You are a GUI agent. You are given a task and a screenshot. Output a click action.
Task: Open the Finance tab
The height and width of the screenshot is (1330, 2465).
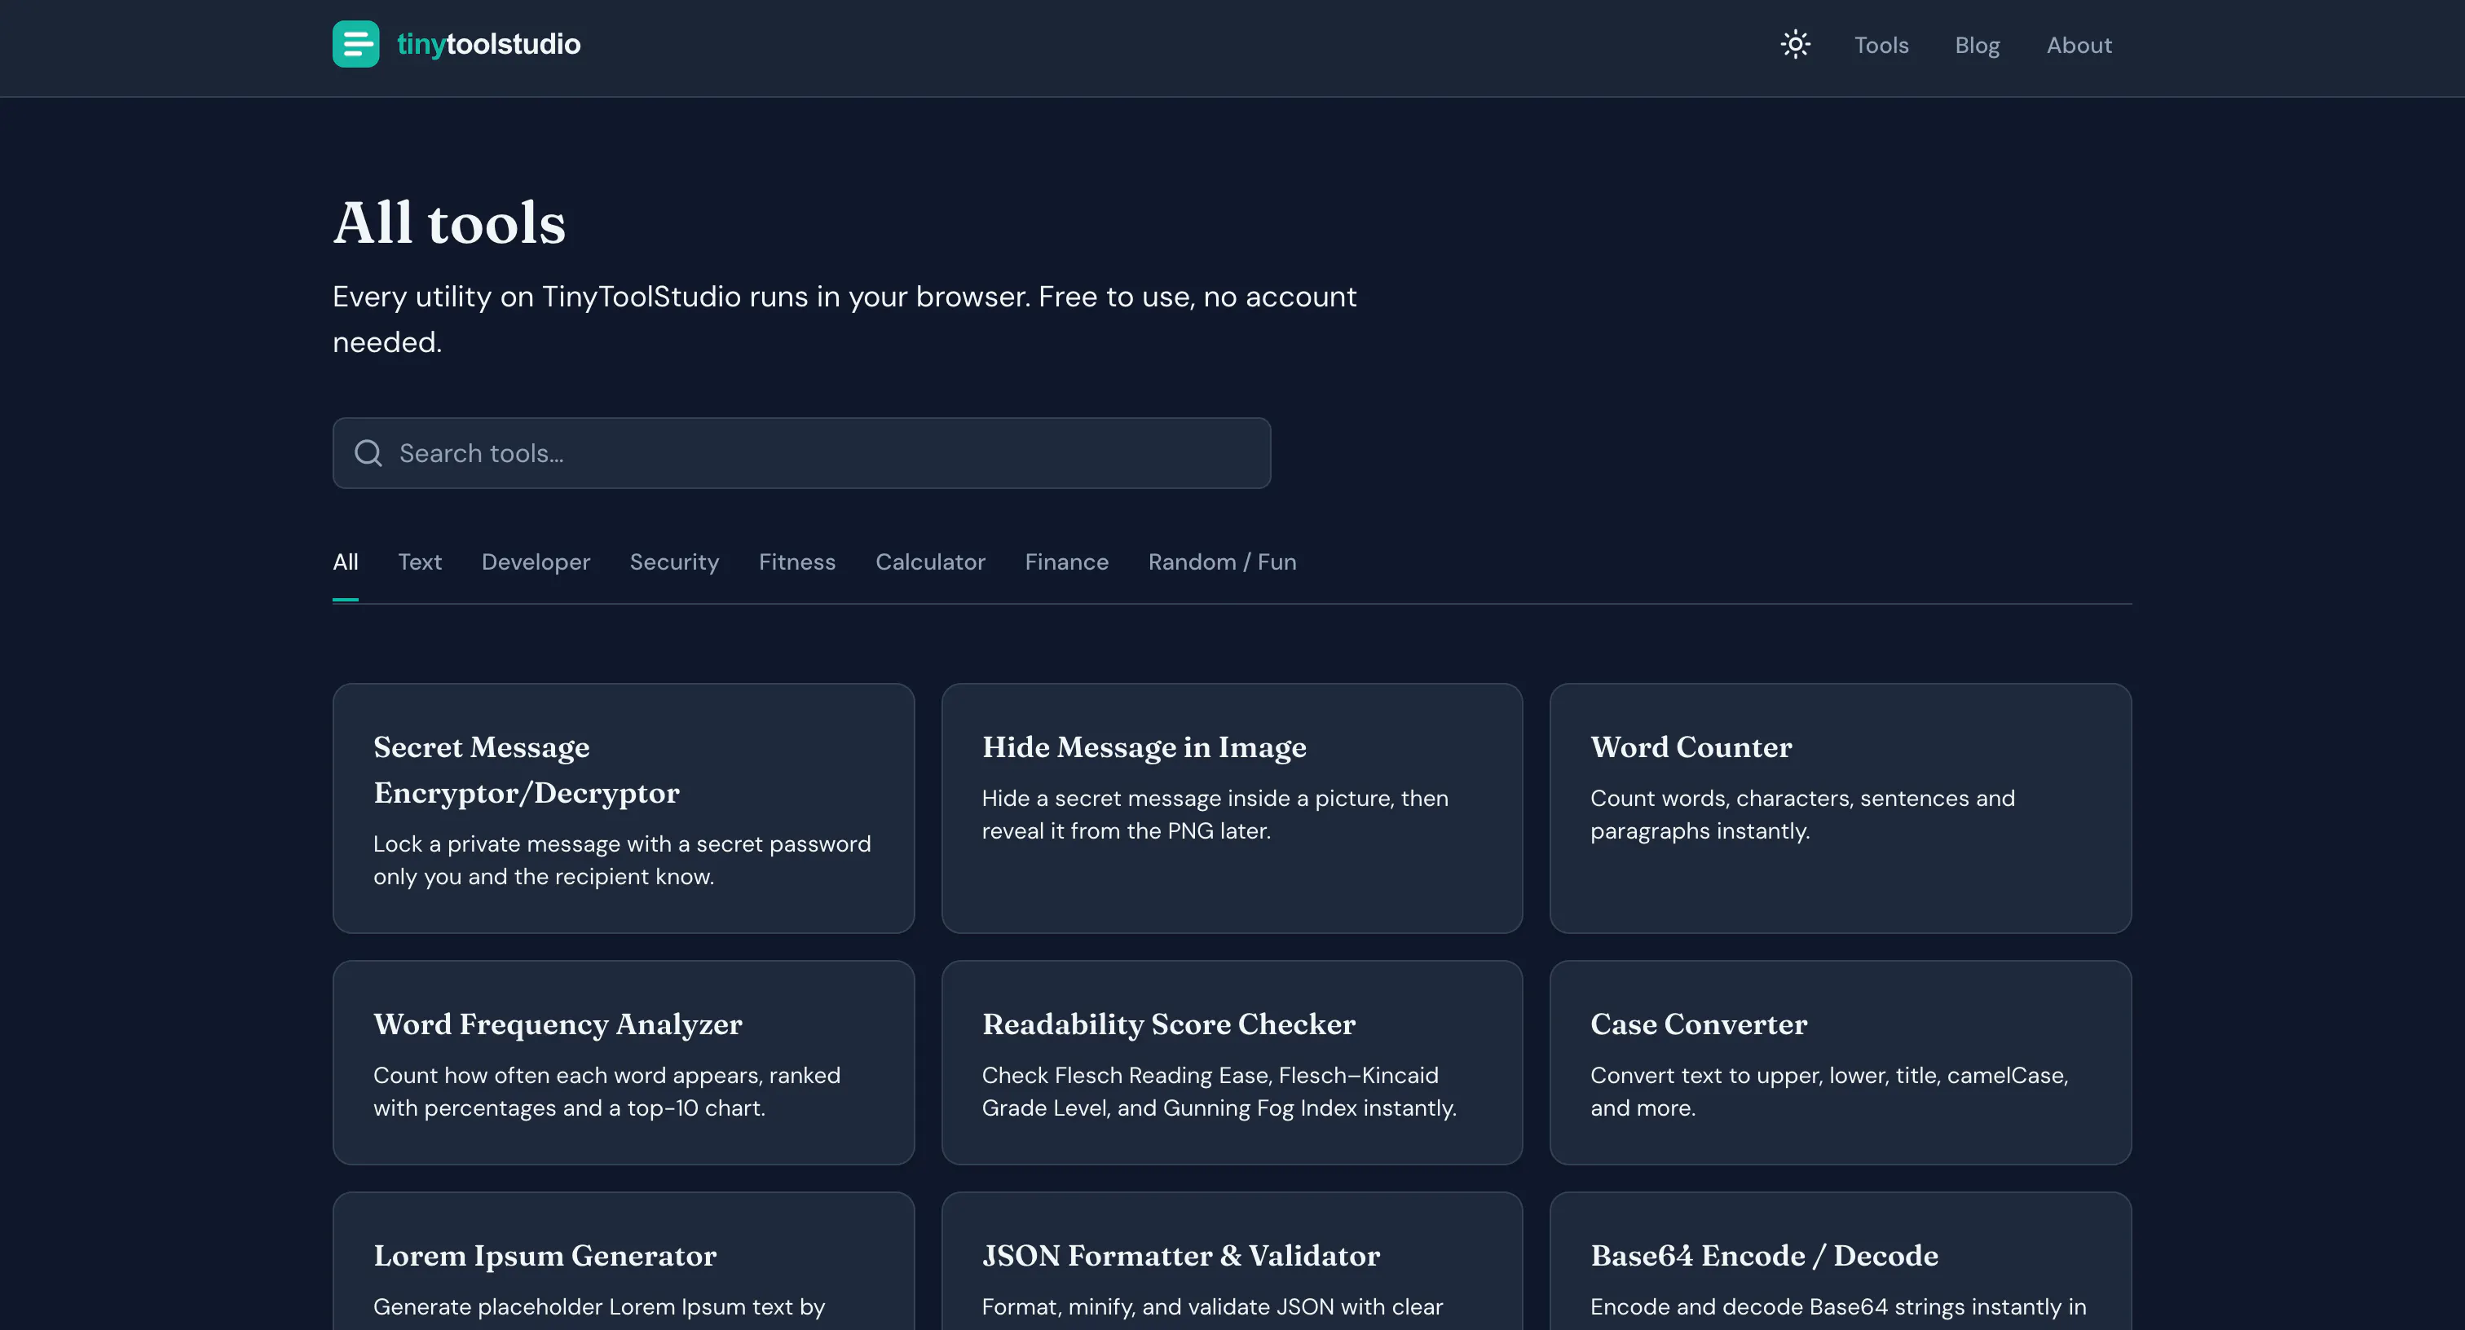pos(1067,562)
